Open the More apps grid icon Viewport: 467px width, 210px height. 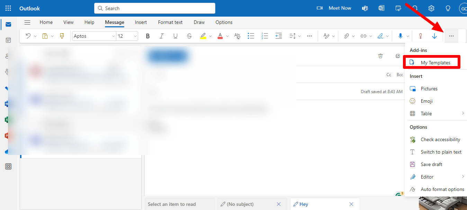8,166
